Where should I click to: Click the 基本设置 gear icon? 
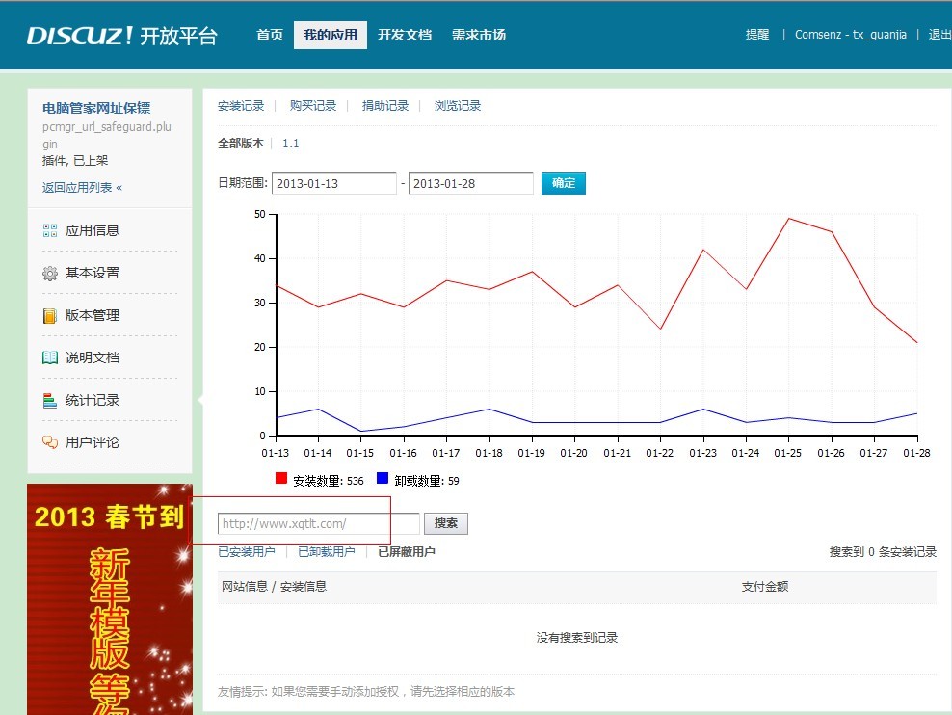pos(50,273)
